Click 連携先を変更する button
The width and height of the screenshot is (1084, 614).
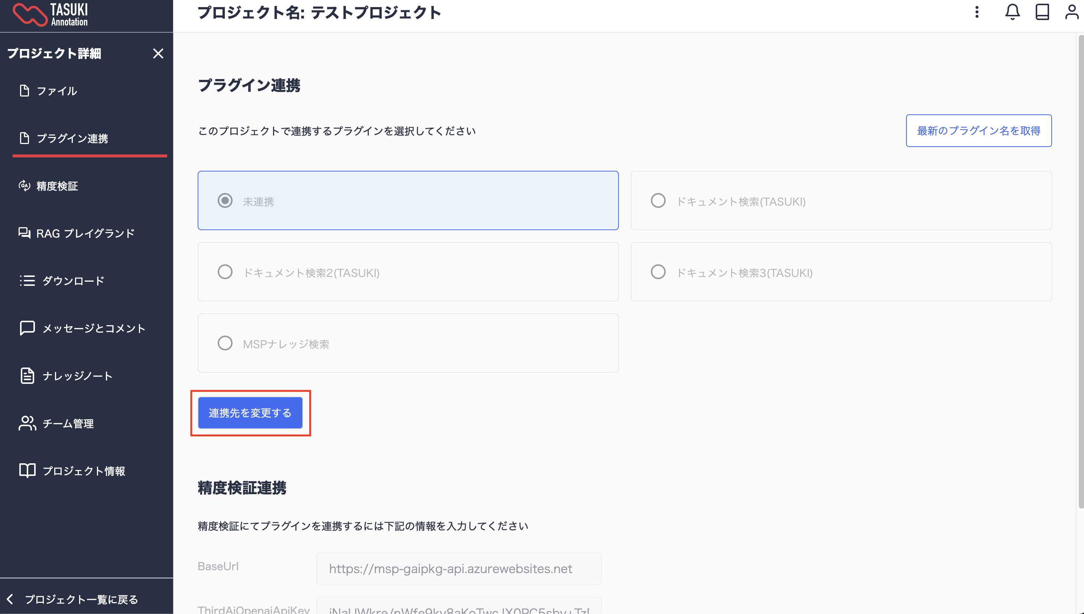click(250, 412)
